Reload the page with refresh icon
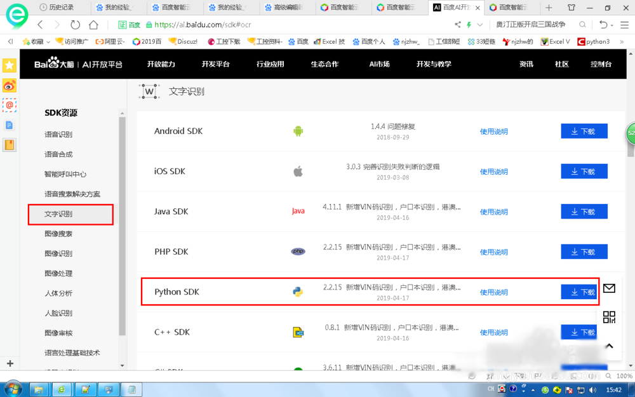The image size is (635, 397). coord(76,25)
